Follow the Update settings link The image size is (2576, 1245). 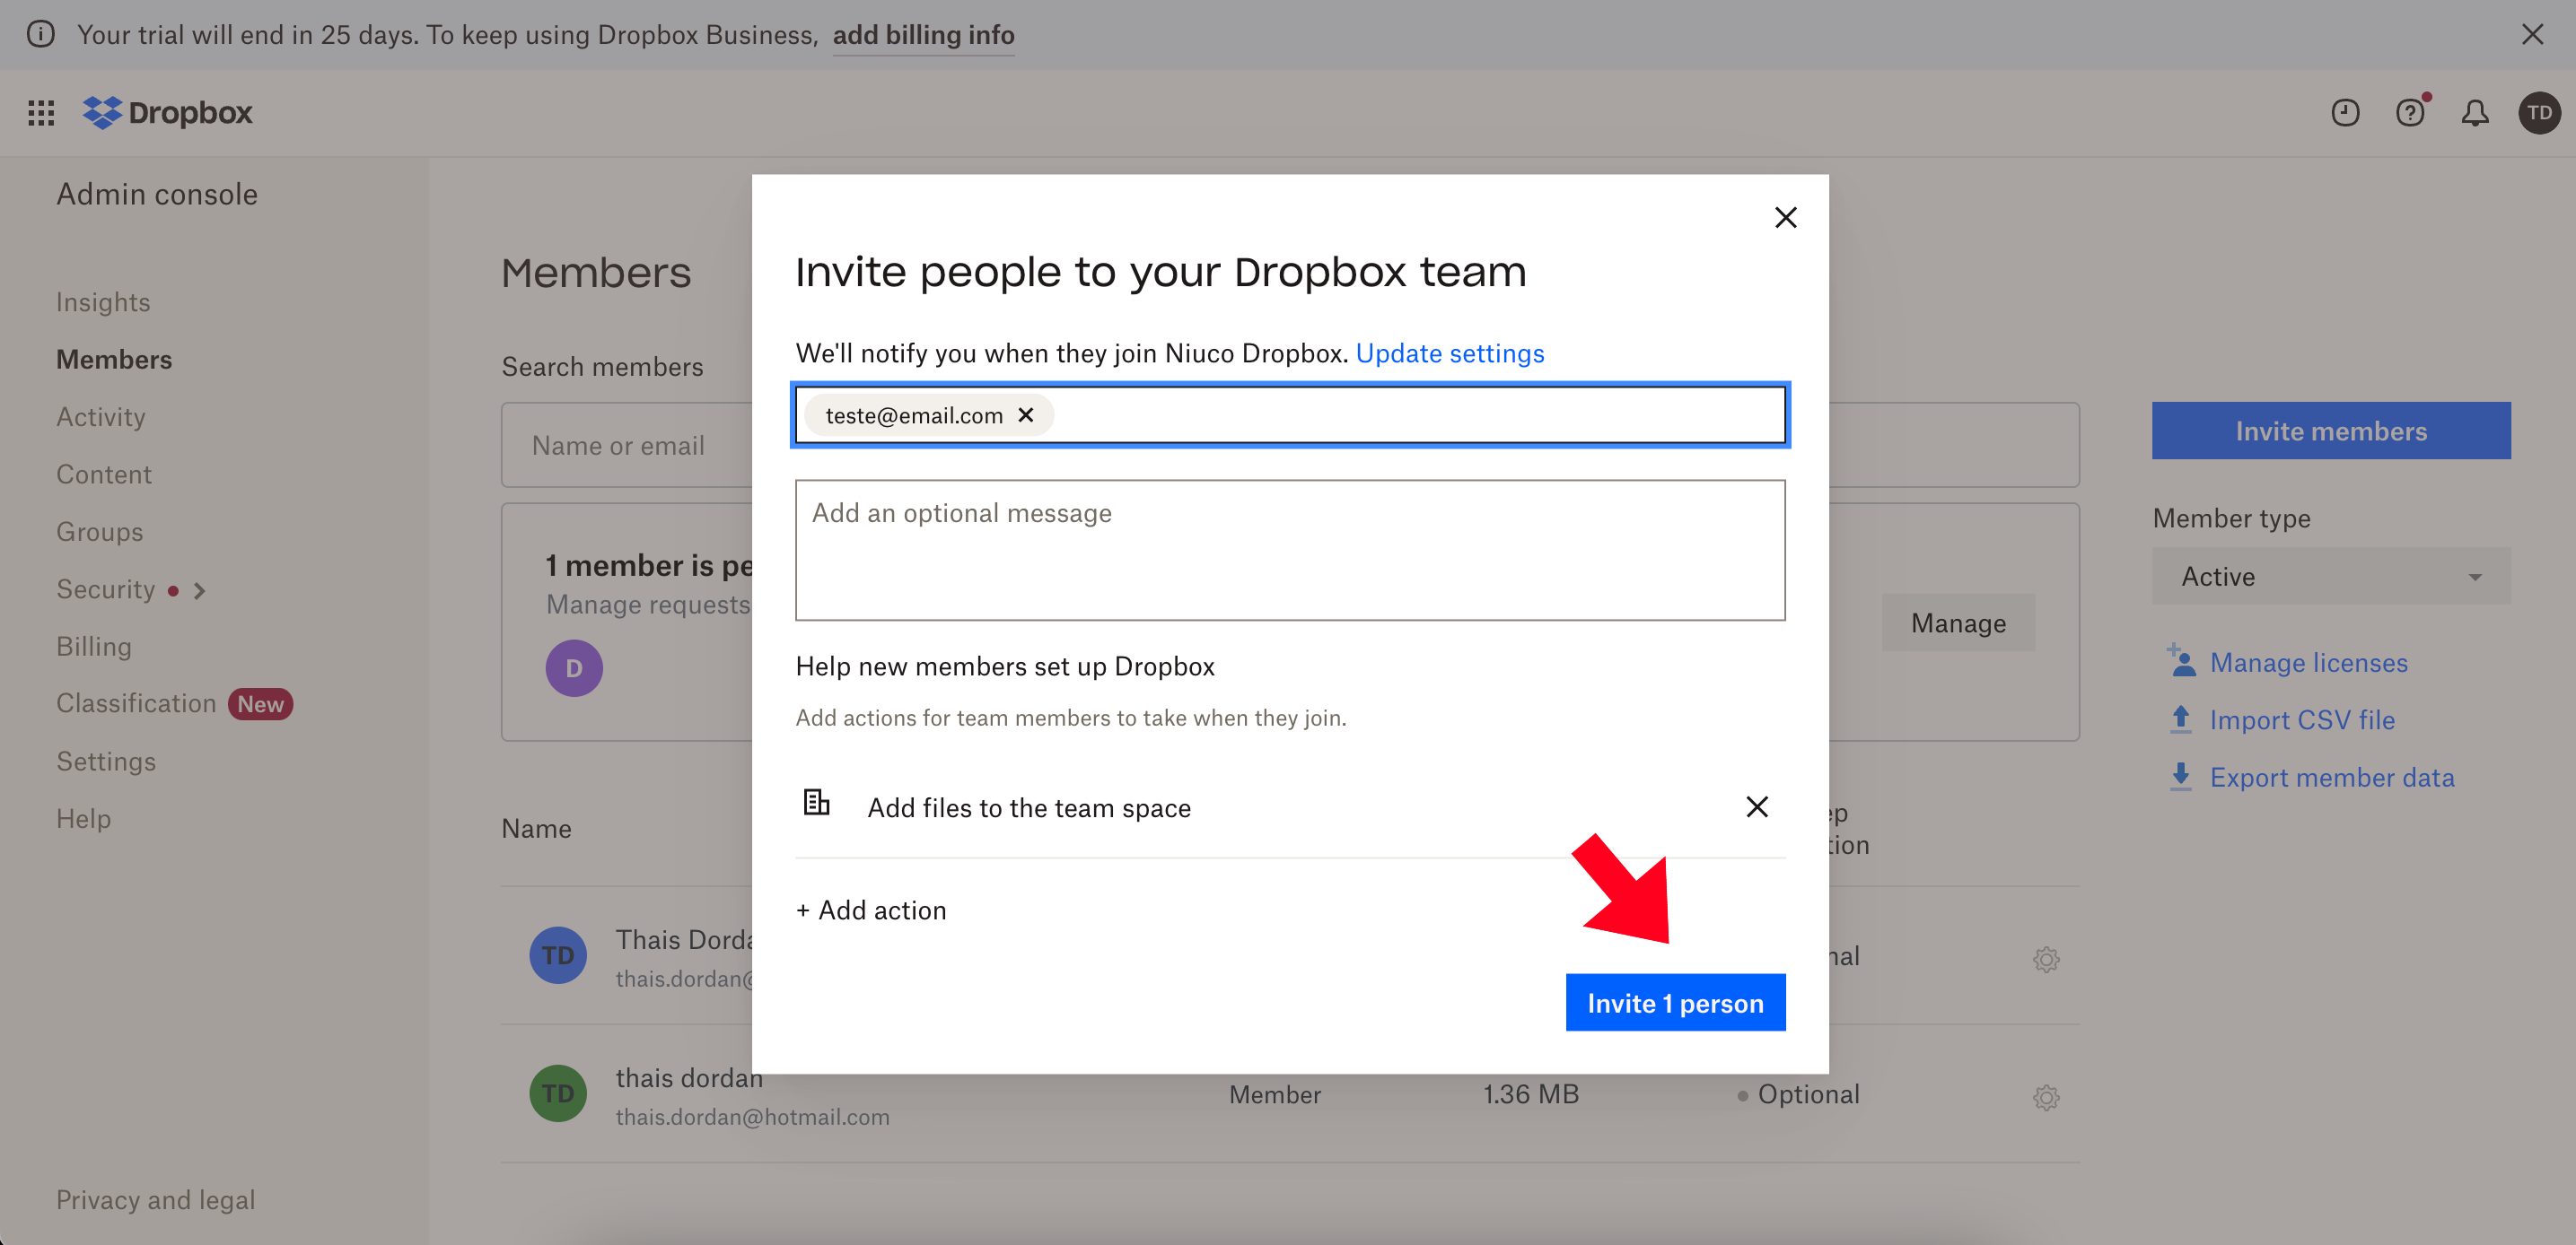click(1449, 353)
